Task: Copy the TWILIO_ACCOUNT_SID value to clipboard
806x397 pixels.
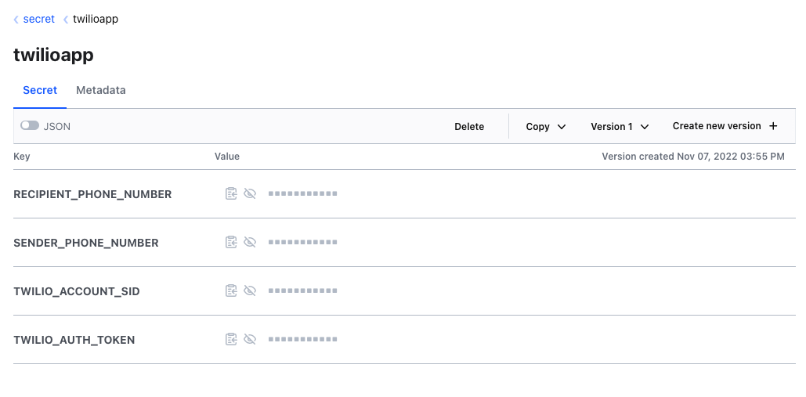Action: [231, 291]
